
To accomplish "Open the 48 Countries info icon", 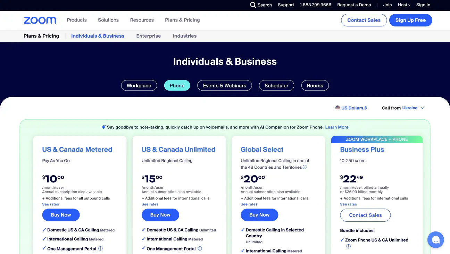I will click(x=305, y=167).
